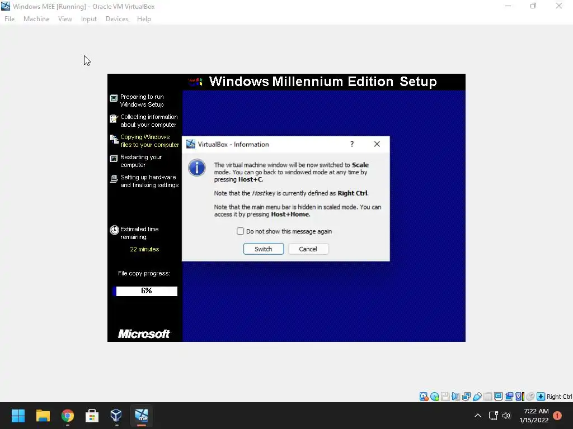Screen dimensions: 573x429
Task: Click the CPU virtualization V status icon
Action: (x=520, y=397)
